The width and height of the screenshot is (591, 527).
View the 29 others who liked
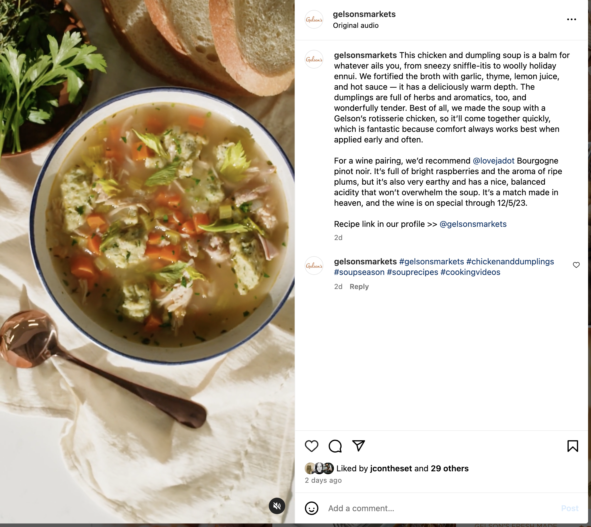coord(450,468)
